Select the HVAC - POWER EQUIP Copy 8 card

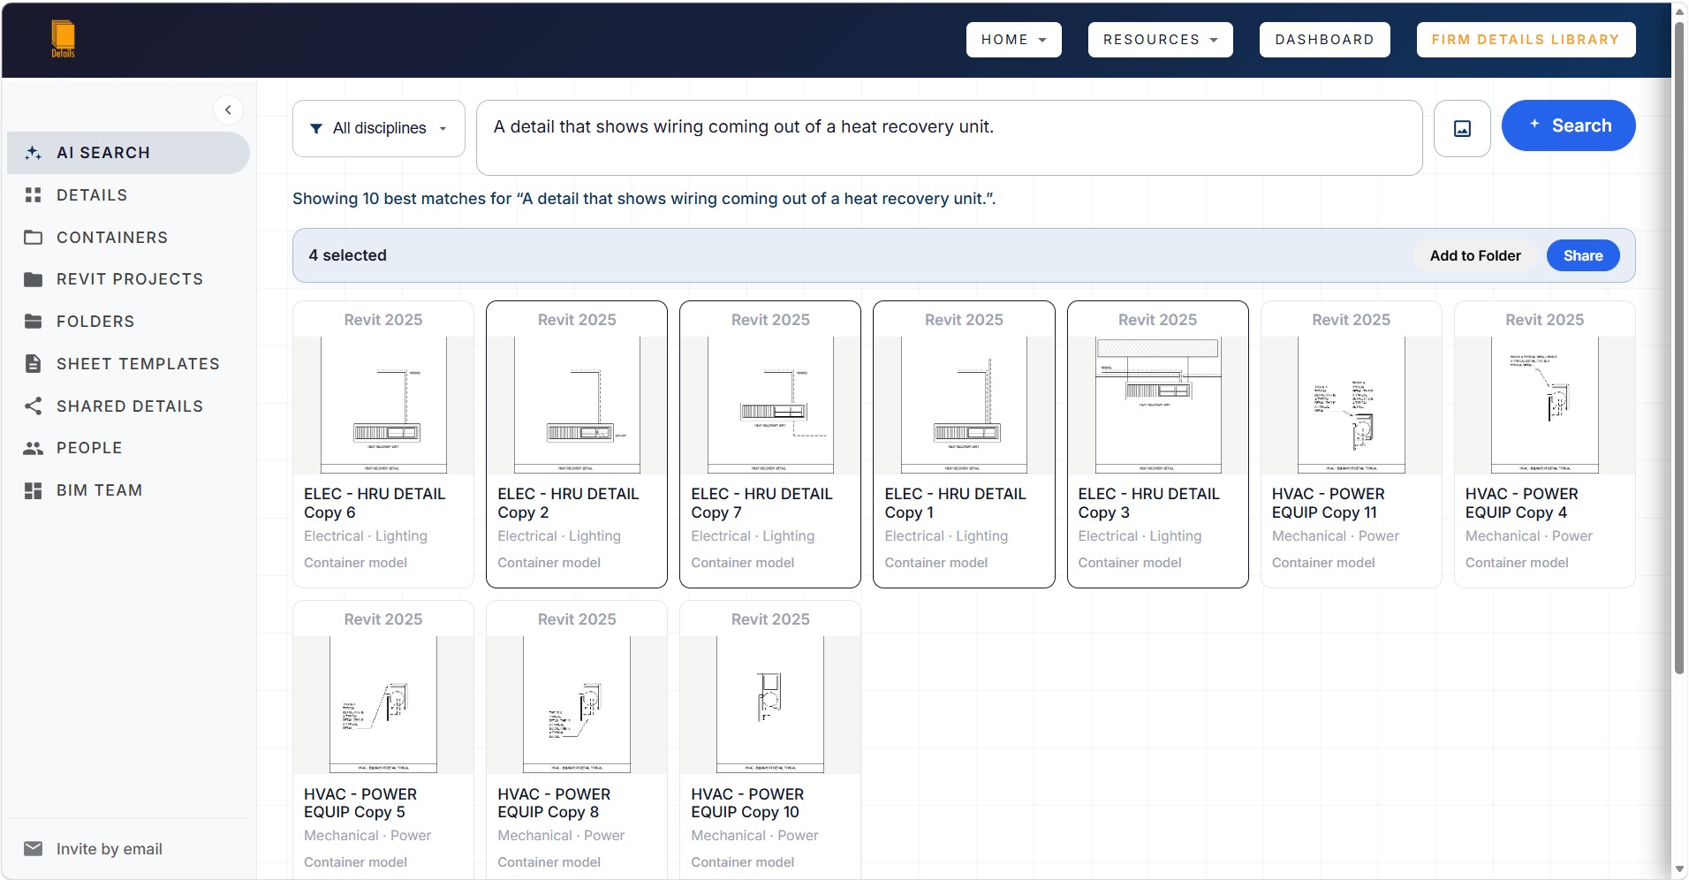577,740
